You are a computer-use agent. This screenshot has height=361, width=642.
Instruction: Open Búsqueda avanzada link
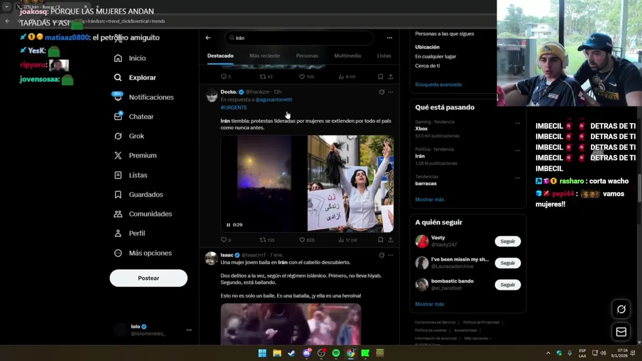point(438,84)
